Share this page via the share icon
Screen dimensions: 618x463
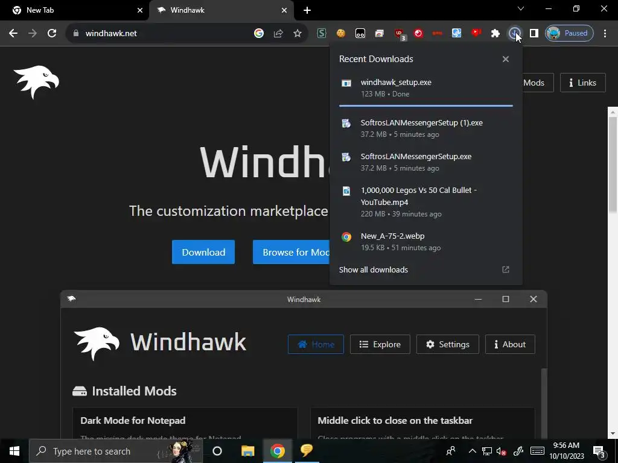click(x=278, y=34)
